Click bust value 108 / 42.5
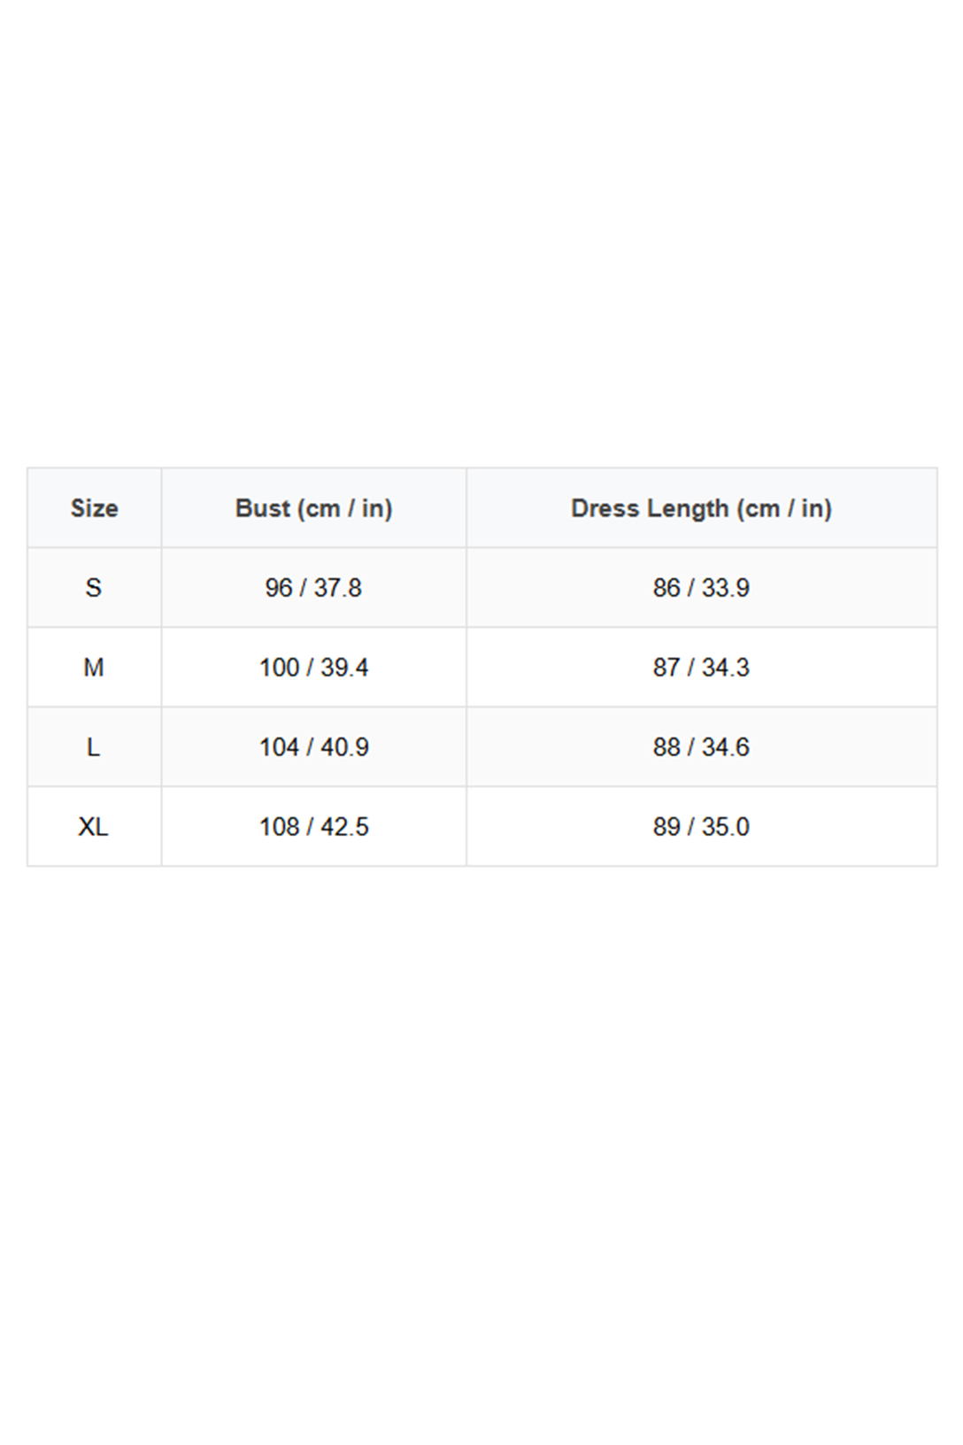 tap(313, 827)
